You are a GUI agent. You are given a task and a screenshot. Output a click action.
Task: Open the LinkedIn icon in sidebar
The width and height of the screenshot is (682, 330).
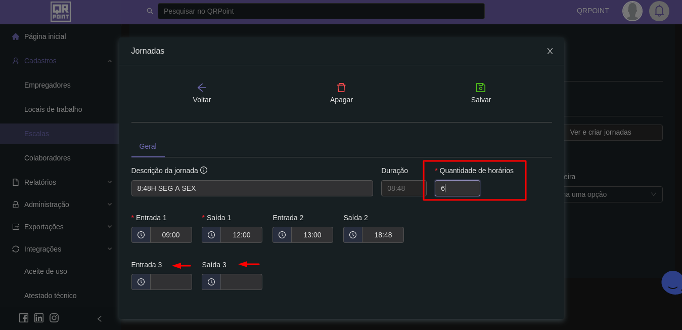coord(39,318)
